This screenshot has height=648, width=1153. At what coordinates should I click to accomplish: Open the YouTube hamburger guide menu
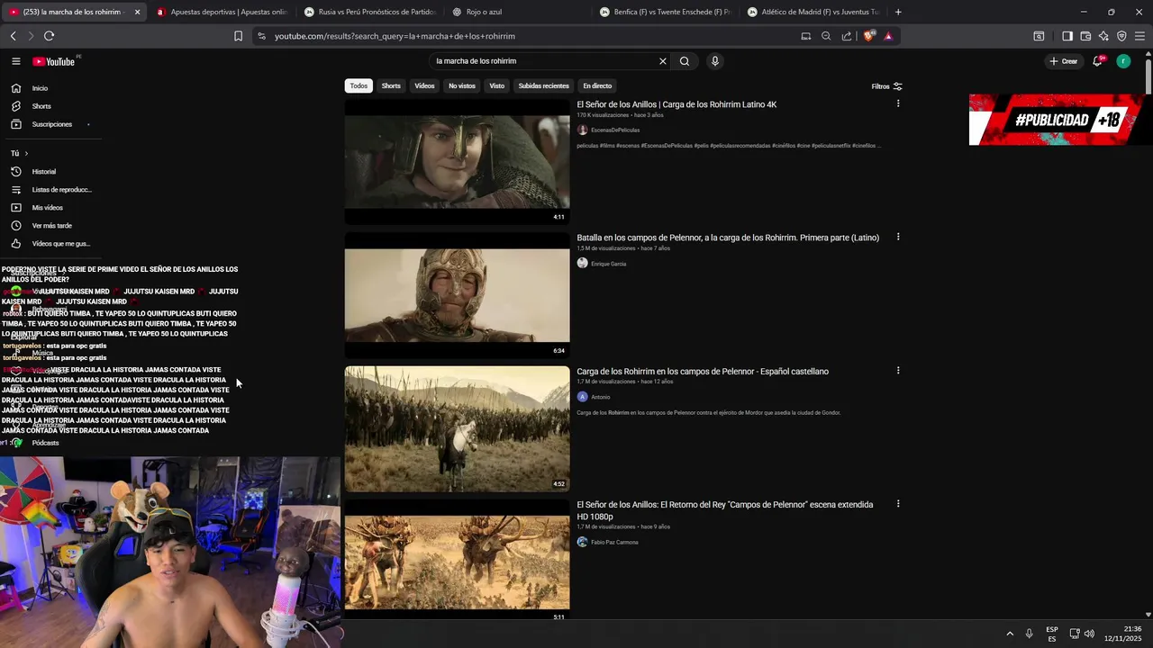pyautogui.click(x=16, y=61)
